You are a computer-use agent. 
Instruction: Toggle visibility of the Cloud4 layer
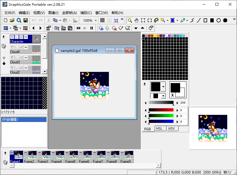point(12,47)
